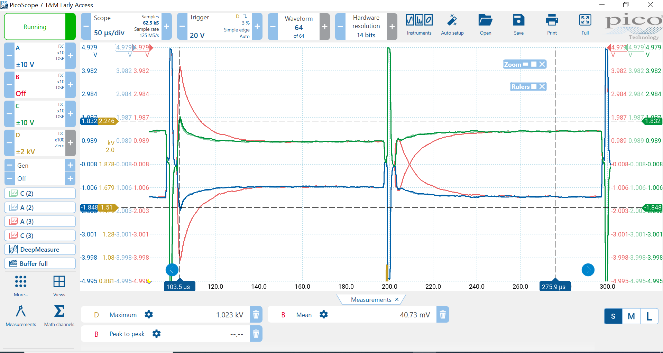Select the L size option
The height and width of the screenshot is (353, 663).
coord(649,316)
